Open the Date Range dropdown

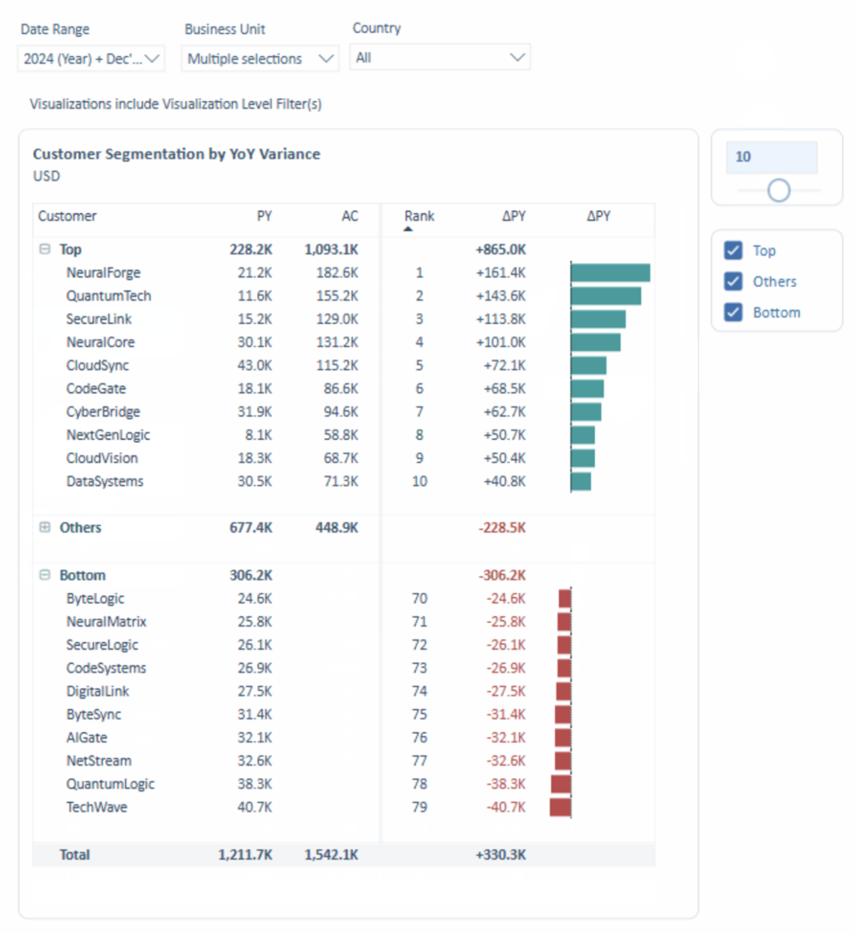click(91, 58)
